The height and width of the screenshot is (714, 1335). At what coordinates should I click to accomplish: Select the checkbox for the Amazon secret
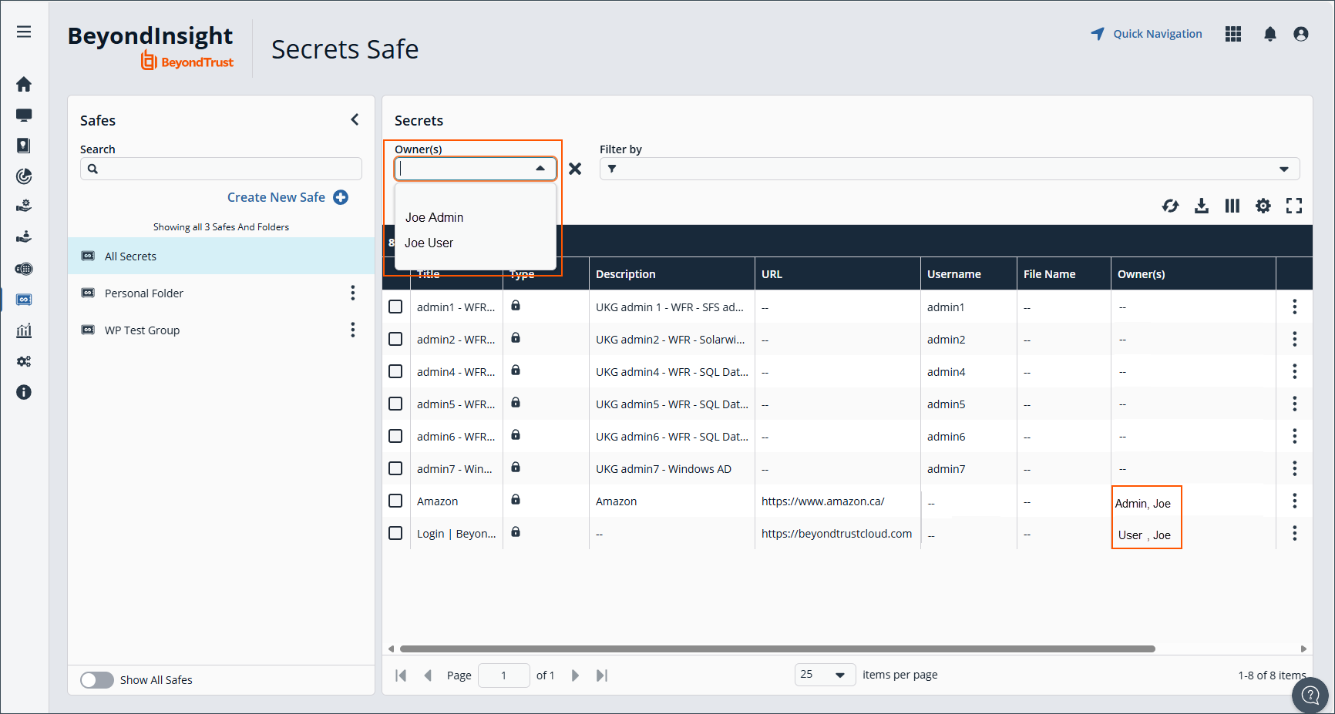point(395,501)
